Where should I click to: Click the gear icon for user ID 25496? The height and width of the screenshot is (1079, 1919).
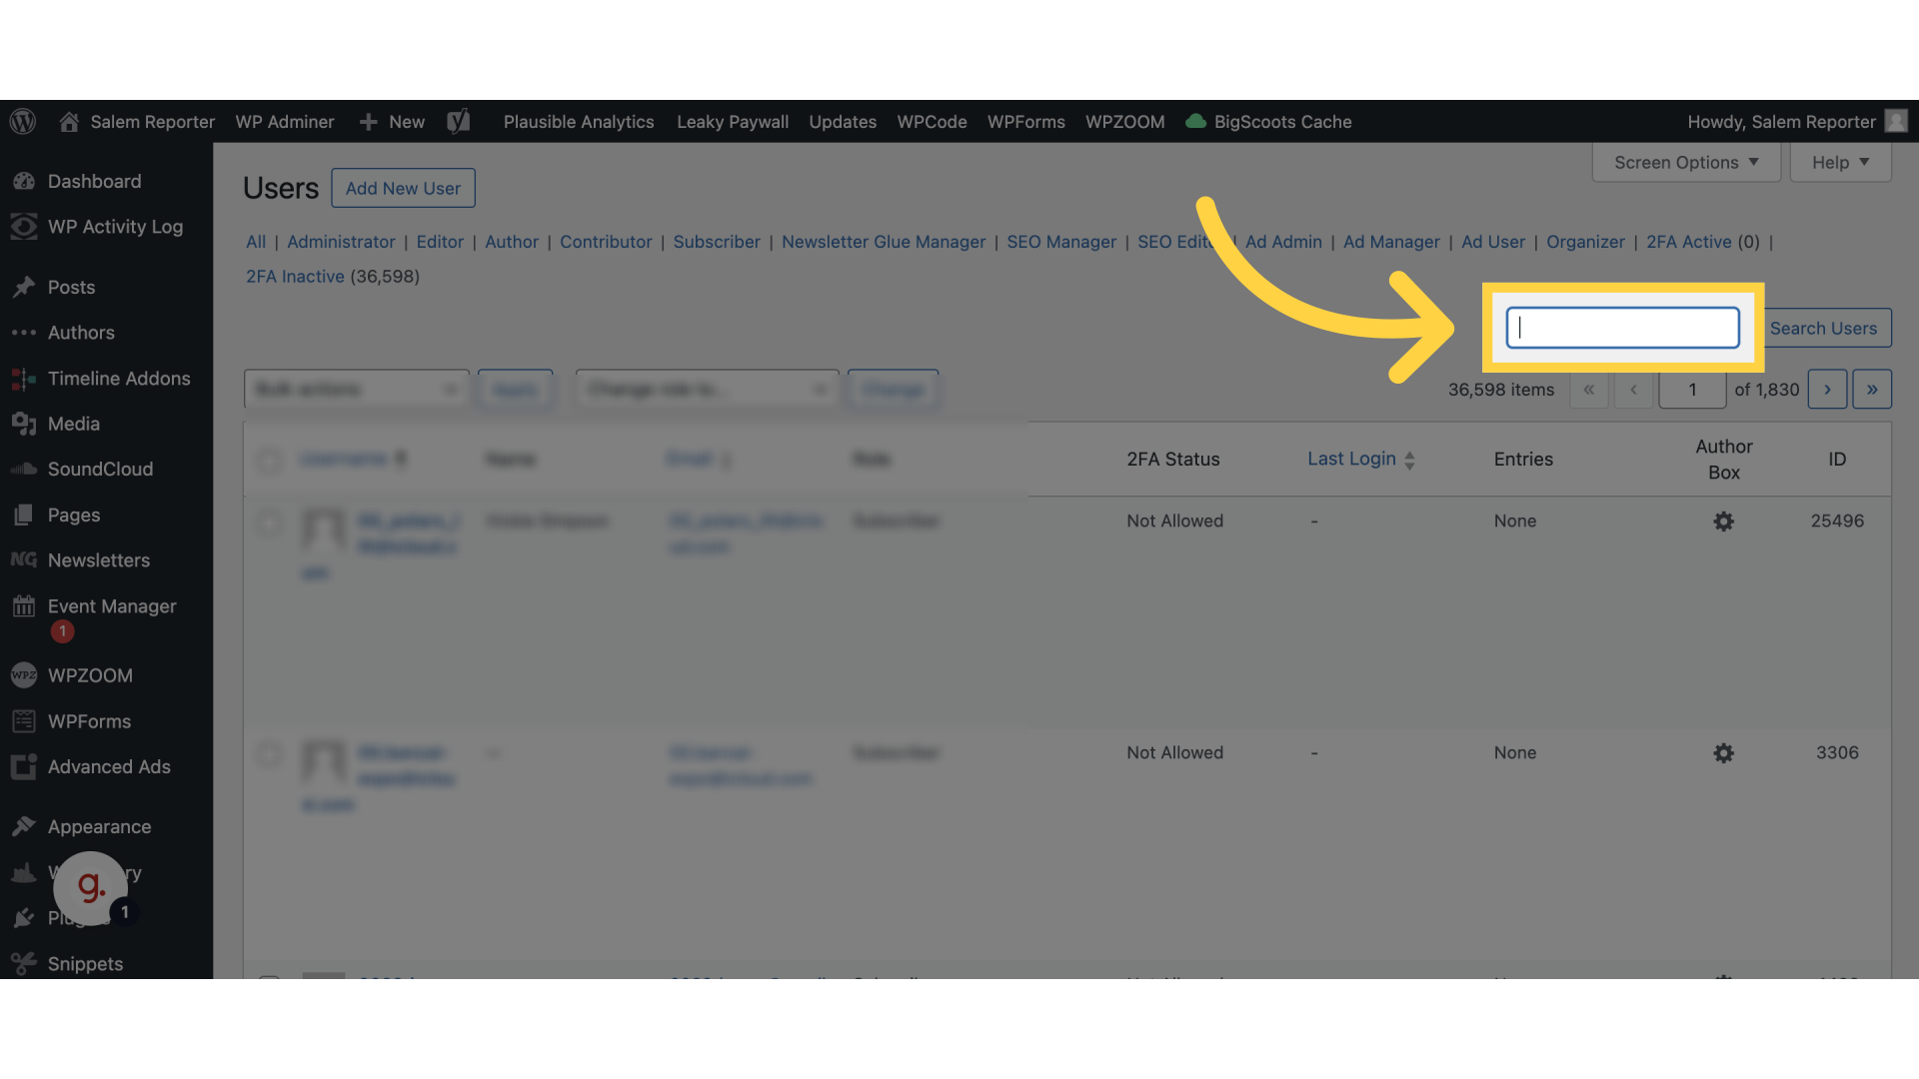point(1724,522)
